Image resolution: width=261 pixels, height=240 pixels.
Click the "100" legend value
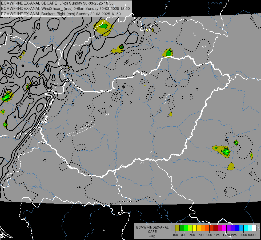point(175,235)
